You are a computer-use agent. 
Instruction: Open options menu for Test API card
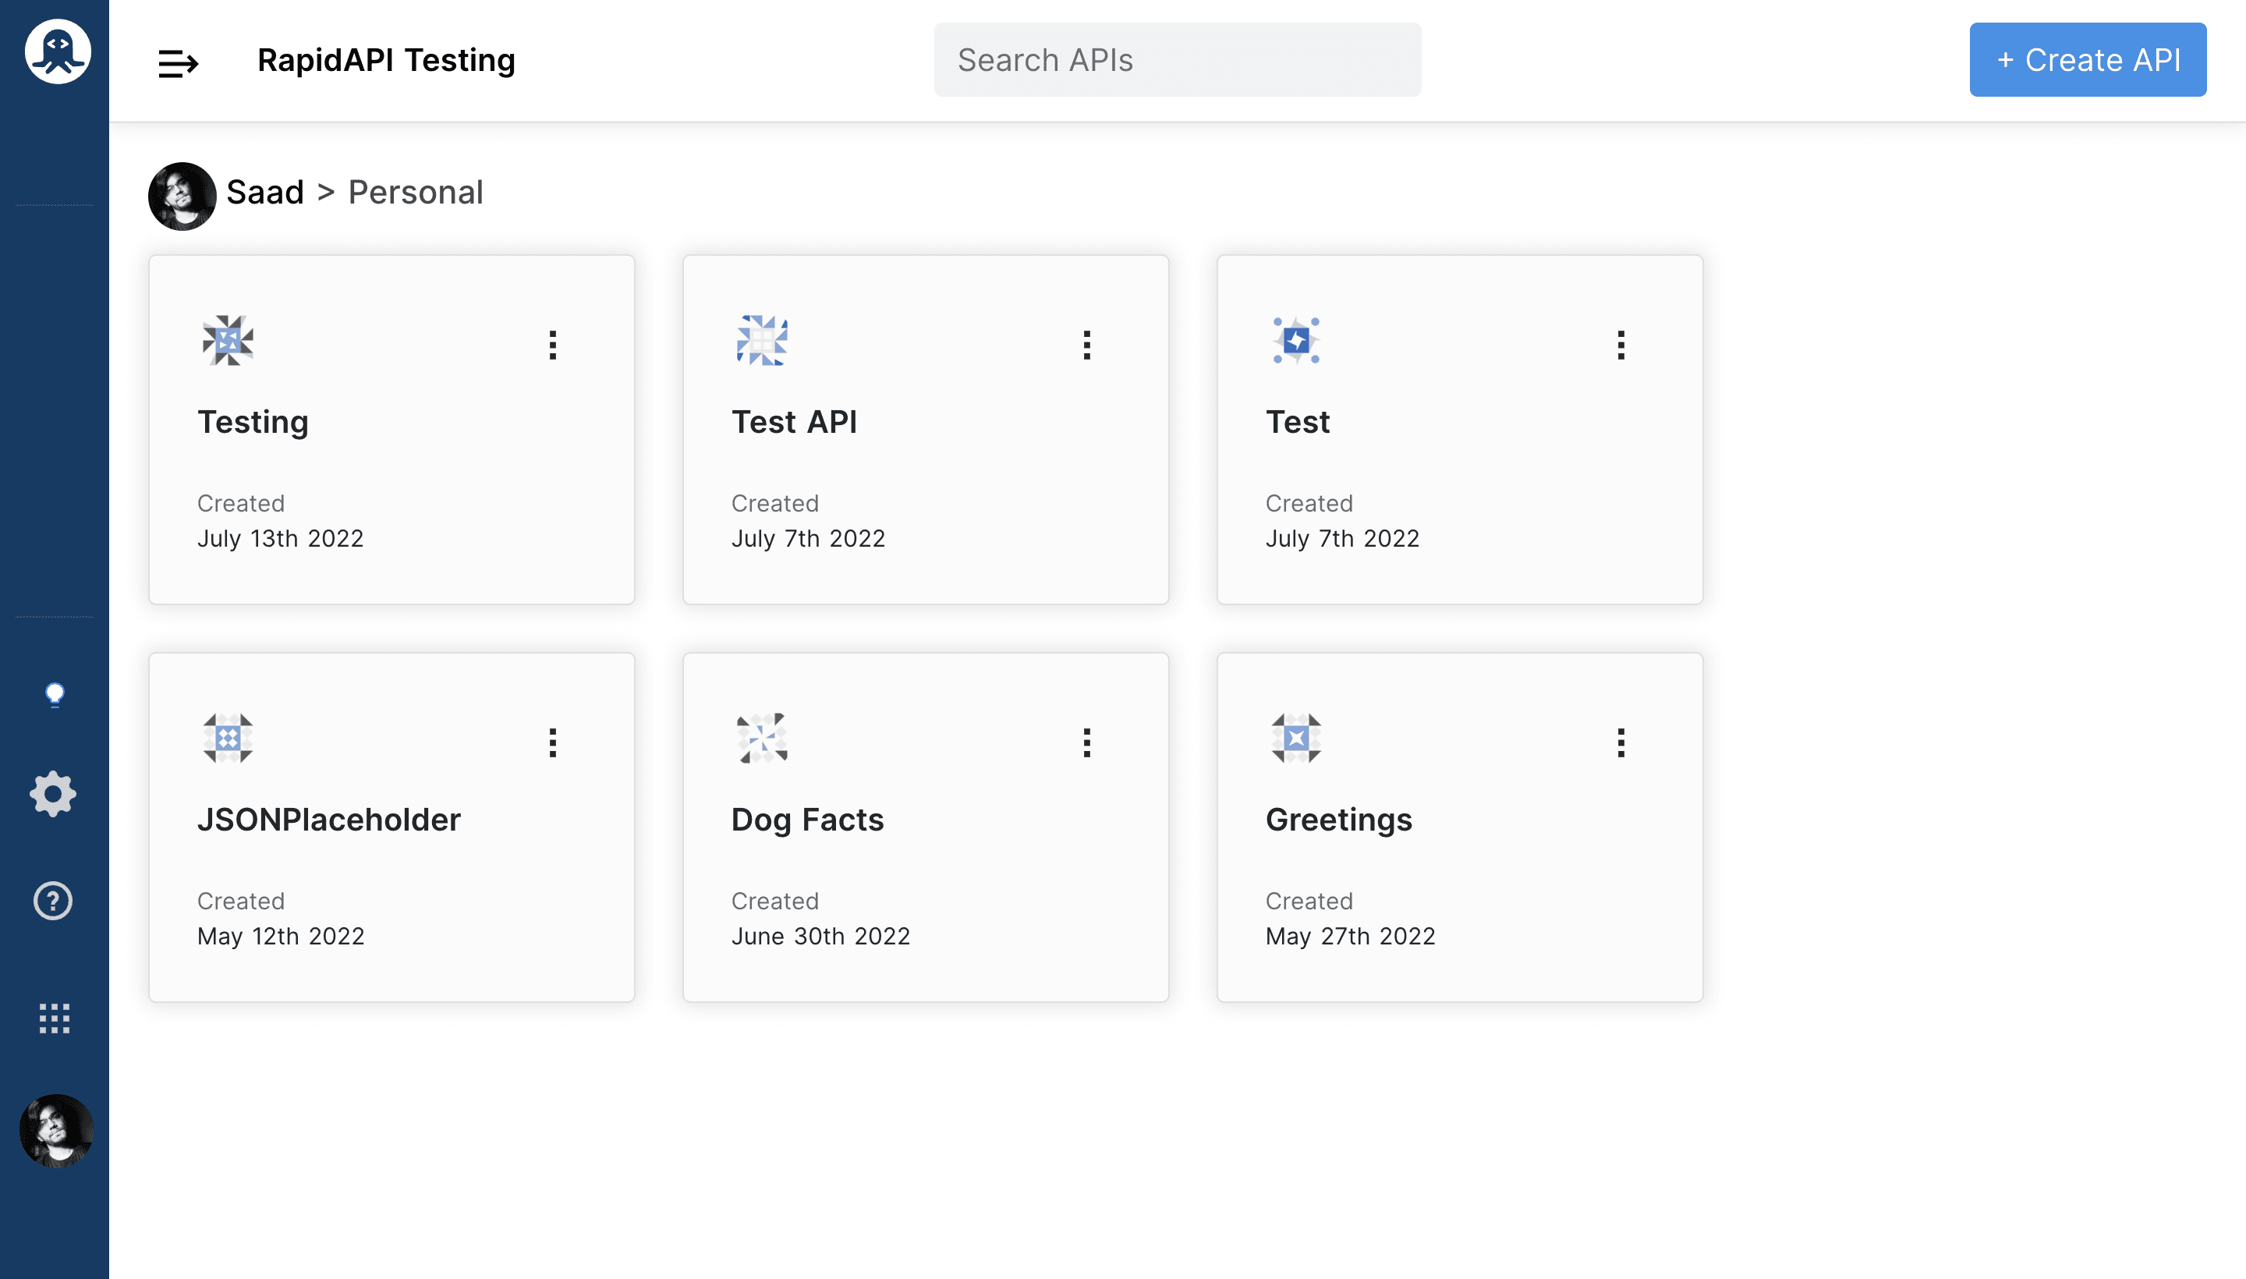point(1086,345)
